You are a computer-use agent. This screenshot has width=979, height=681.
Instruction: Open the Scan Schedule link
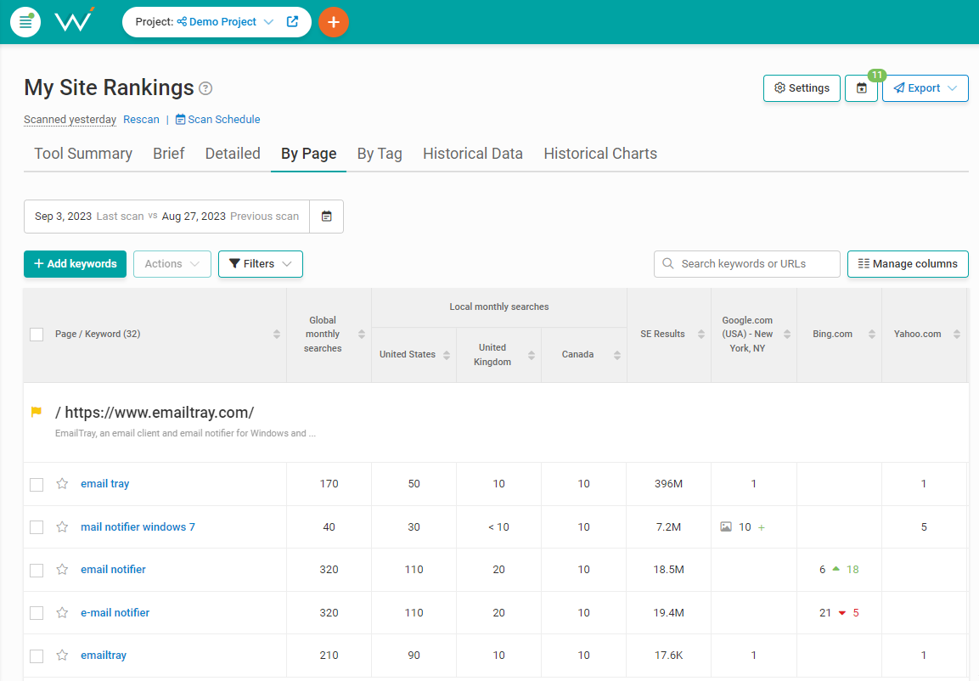click(217, 119)
